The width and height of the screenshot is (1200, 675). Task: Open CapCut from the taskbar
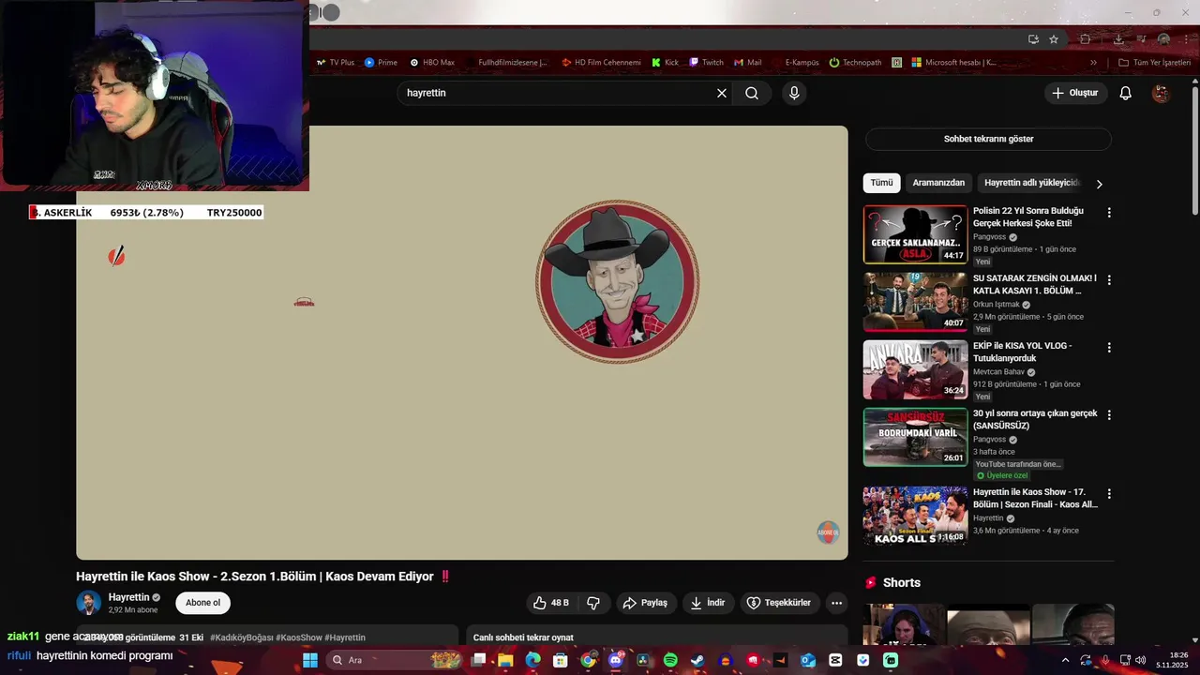click(x=835, y=660)
